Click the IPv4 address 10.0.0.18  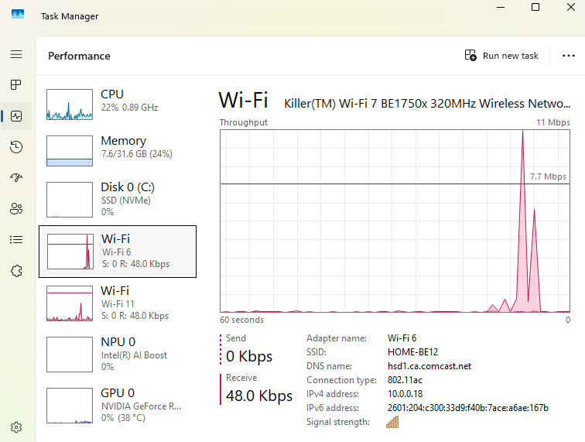click(x=405, y=394)
